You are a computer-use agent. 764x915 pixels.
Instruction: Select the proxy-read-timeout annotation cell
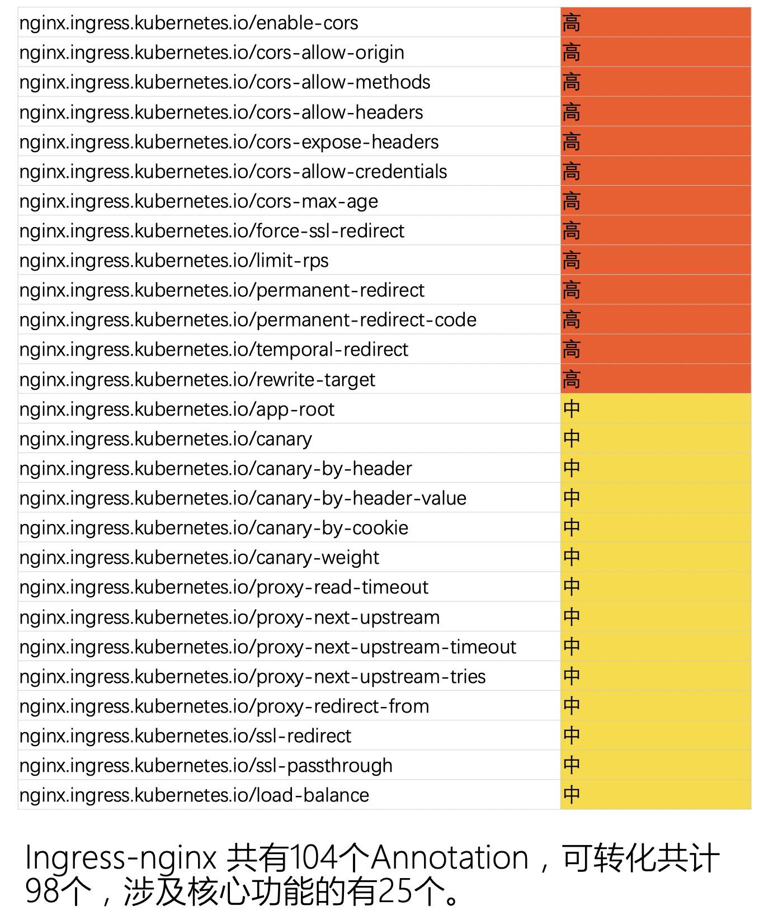click(x=289, y=586)
